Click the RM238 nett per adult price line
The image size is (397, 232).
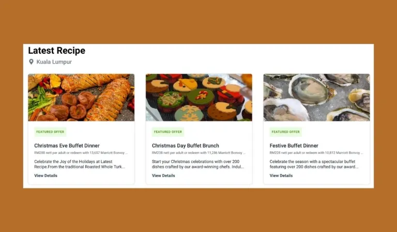(x=198, y=153)
